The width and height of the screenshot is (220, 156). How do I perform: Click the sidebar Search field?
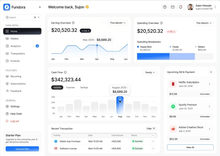click(22, 17)
